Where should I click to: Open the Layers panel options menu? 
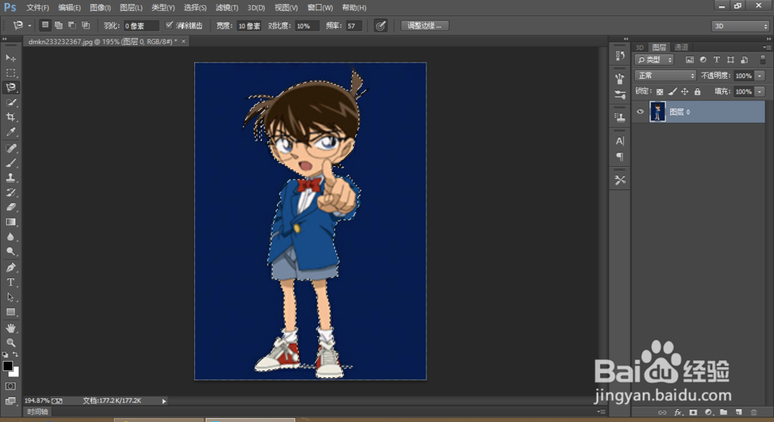point(766,47)
